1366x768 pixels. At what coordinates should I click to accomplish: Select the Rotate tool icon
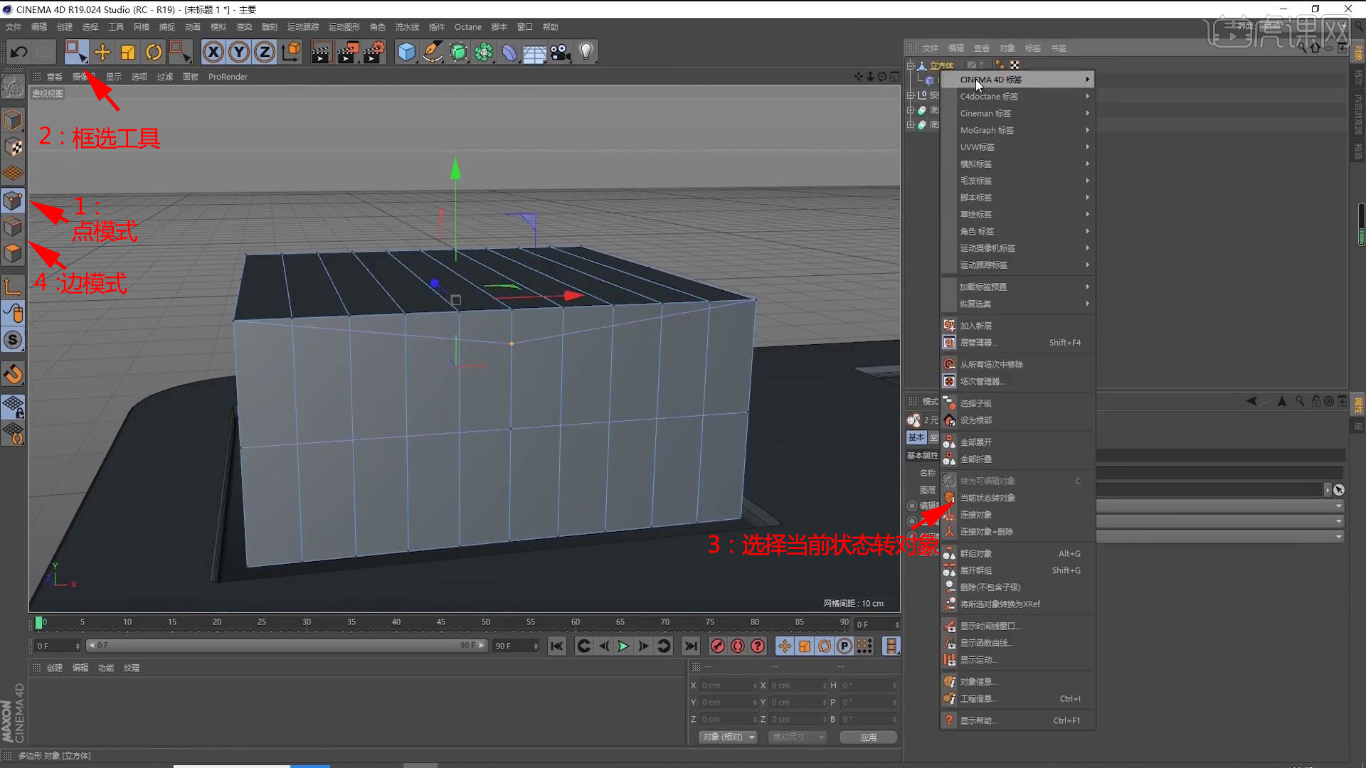coord(154,52)
